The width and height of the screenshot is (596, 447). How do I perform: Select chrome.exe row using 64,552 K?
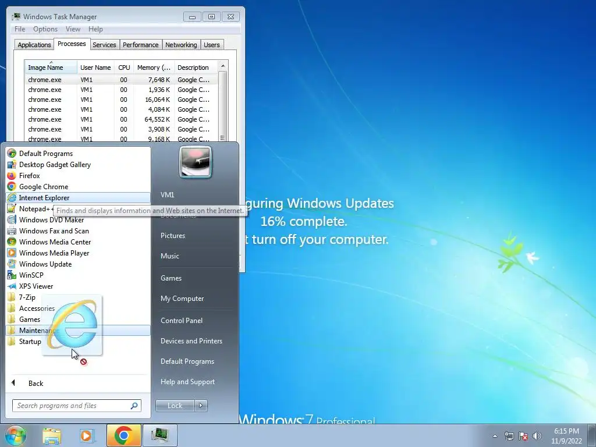(x=121, y=119)
